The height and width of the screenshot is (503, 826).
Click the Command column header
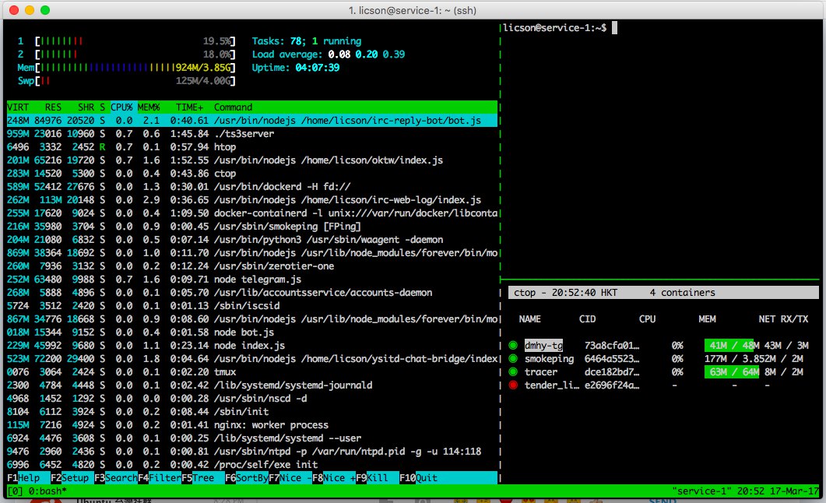233,107
